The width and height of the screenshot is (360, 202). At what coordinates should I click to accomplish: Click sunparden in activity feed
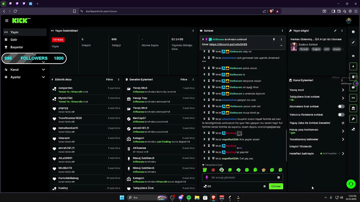[66, 88]
